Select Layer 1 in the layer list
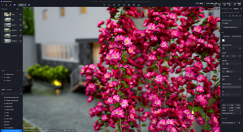The width and height of the screenshot is (243, 132). (8, 77)
